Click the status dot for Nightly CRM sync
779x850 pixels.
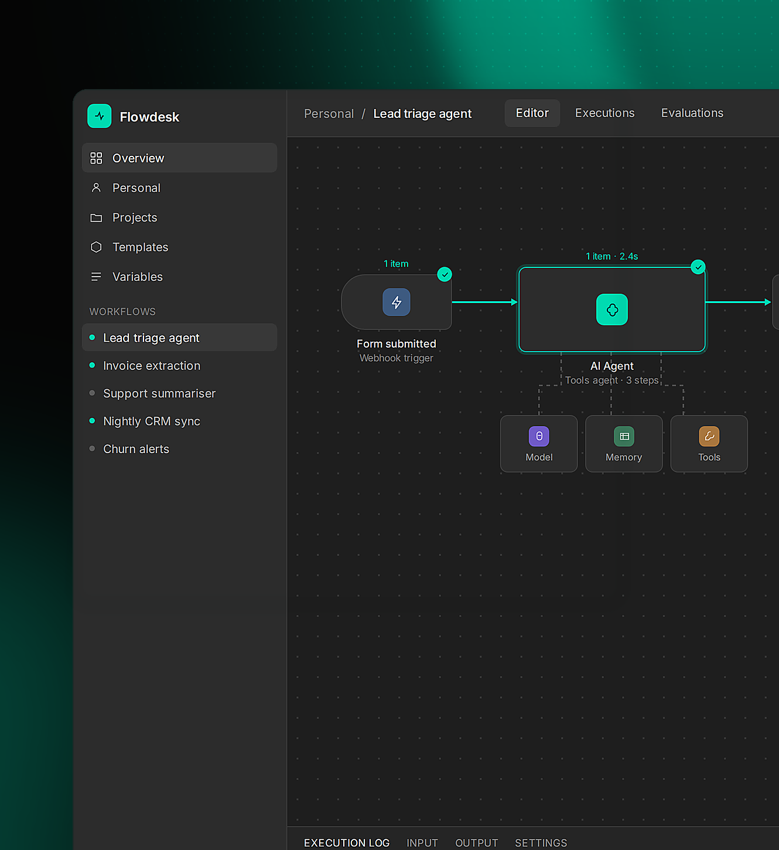92,421
